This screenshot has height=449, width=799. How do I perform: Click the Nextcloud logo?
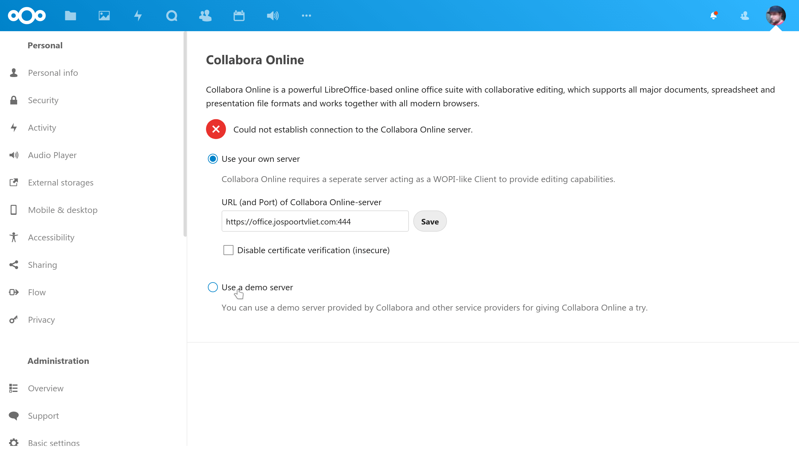27,16
